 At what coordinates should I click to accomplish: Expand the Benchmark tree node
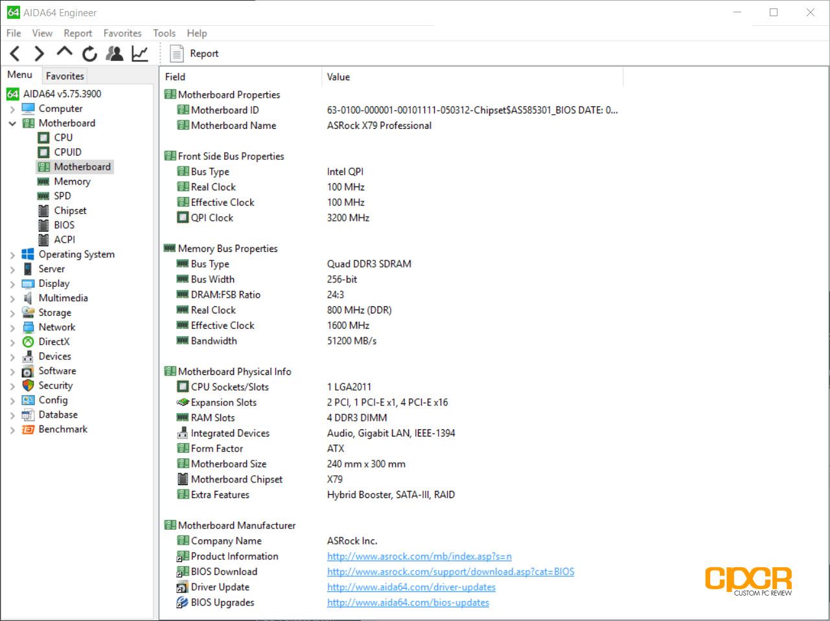tap(12, 430)
